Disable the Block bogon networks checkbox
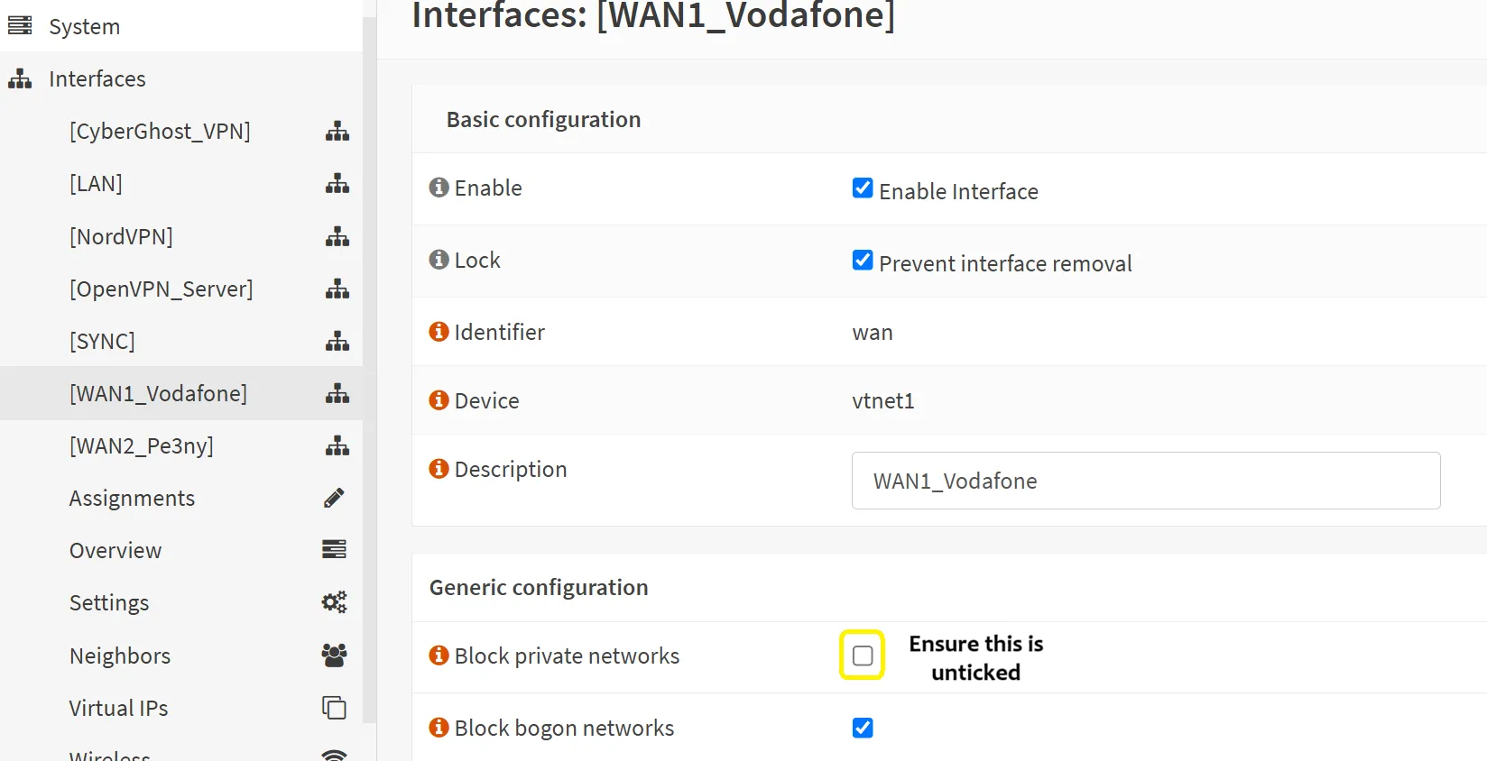The image size is (1487, 761). pyautogui.click(x=863, y=728)
